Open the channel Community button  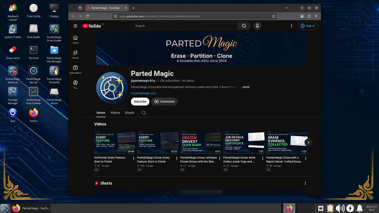click(x=165, y=102)
